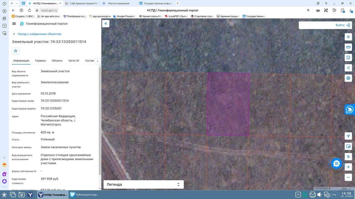Print the map with the printer icon
Image resolution: width=355 pixels, height=199 pixels.
pyautogui.click(x=348, y=78)
